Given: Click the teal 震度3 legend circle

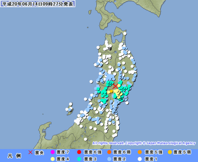Looking at the screenshot, I should (79, 159).
